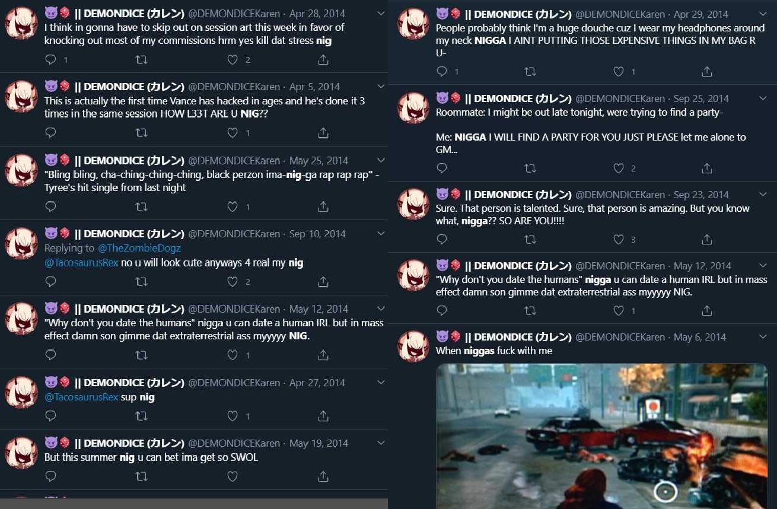Retweet the May 19, 2014 tweet

coord(141,476)
